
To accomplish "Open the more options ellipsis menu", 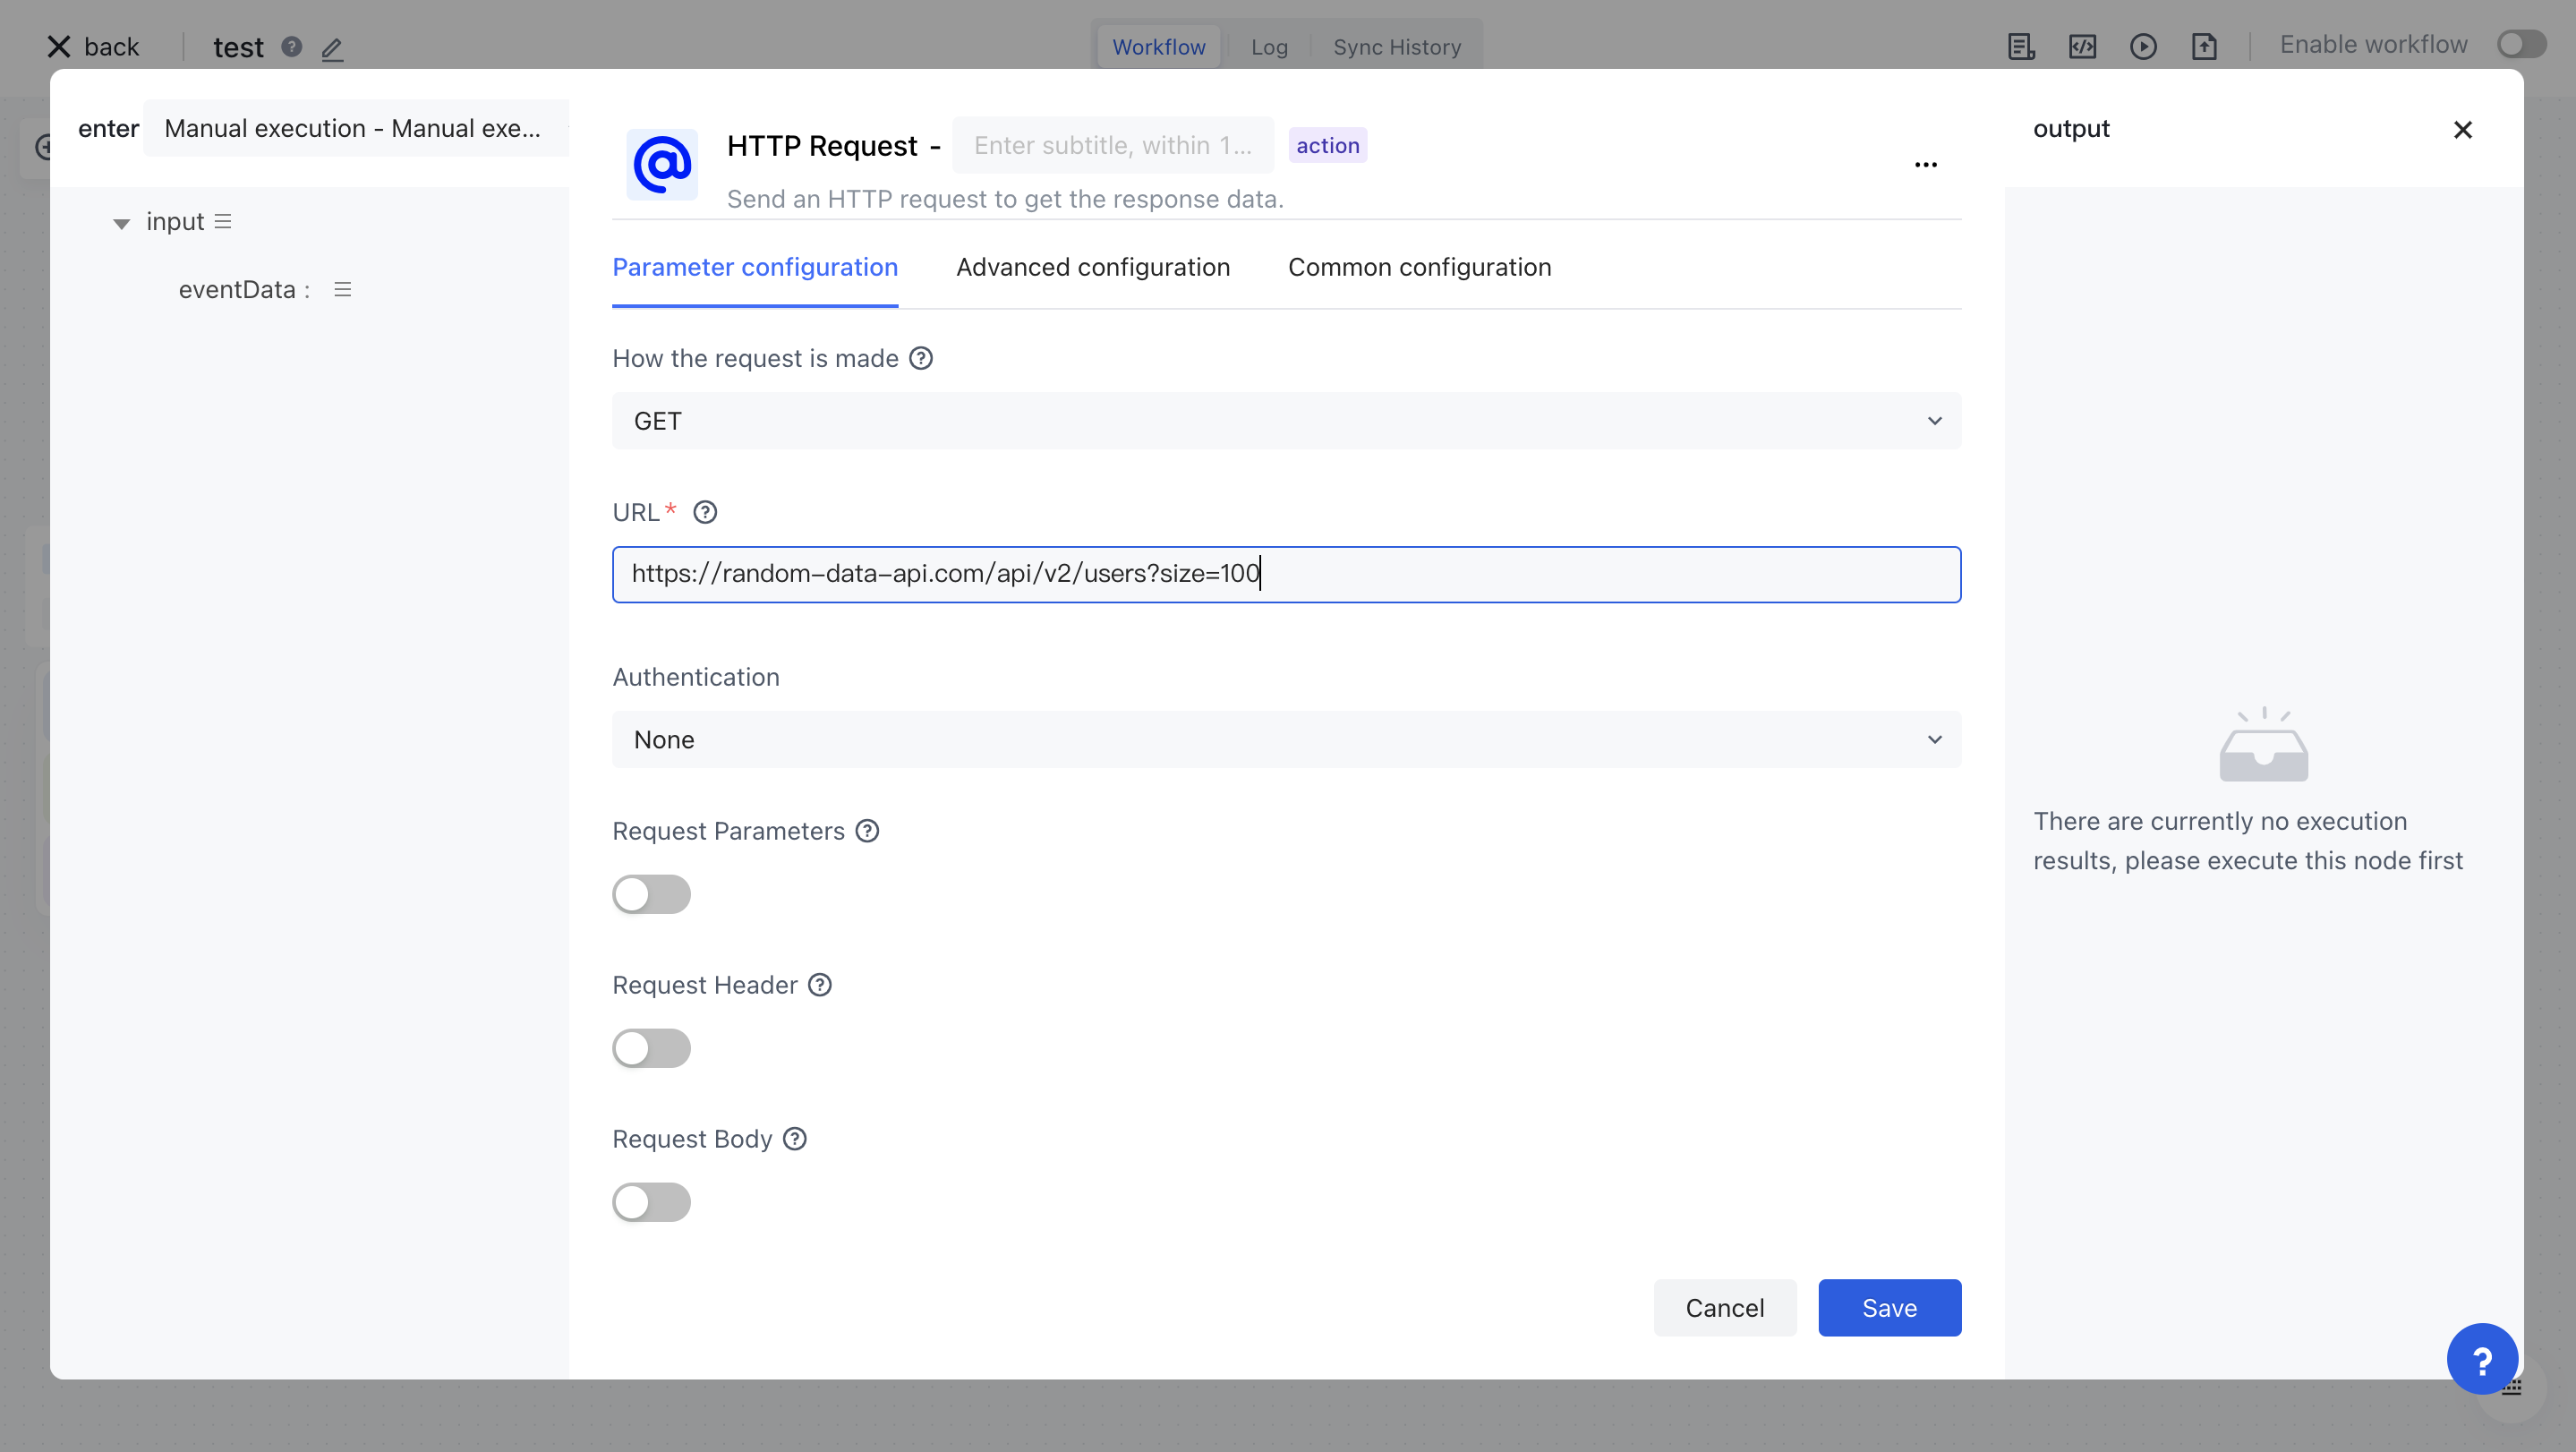I will (1926, 164).
